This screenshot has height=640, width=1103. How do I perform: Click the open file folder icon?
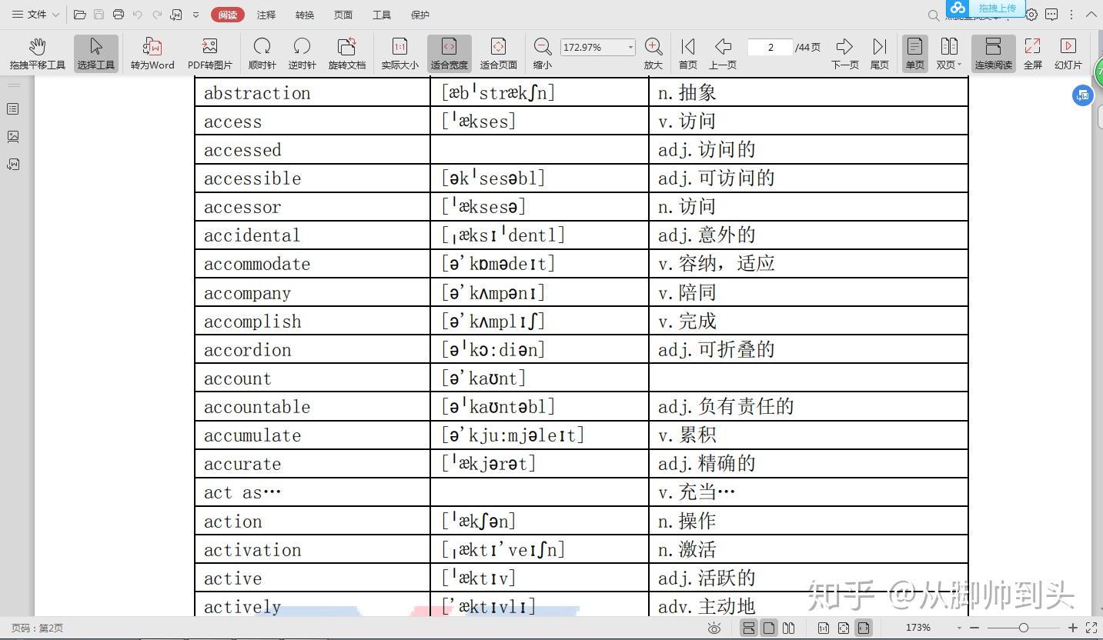click(79, 15)
